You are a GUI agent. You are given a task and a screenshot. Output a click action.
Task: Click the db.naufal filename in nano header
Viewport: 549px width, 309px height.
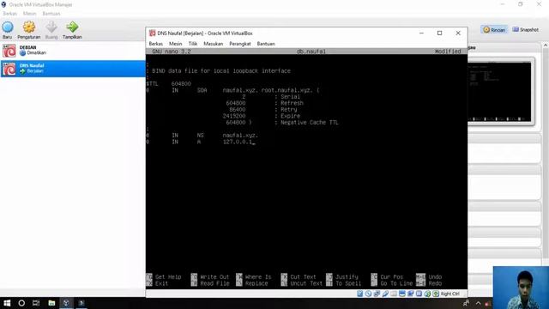[311, 51]
